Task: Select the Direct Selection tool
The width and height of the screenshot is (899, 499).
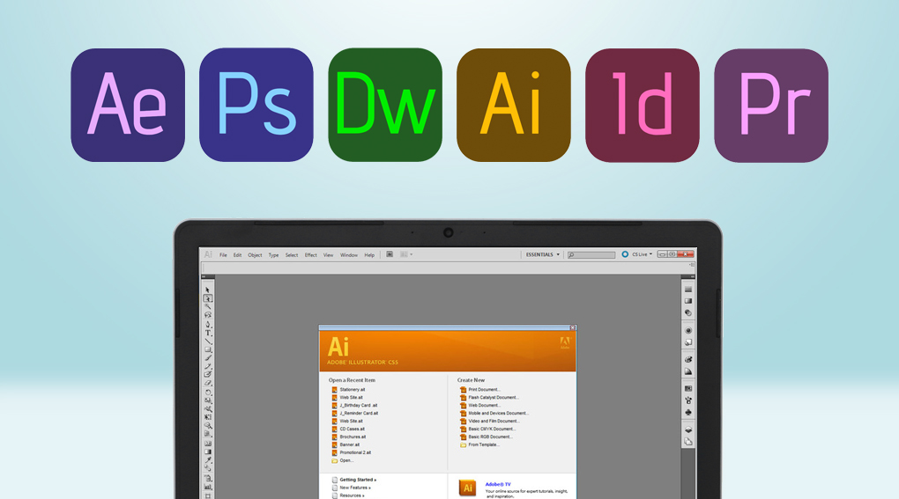Action: pyautogui.click(x=207, y=298)
